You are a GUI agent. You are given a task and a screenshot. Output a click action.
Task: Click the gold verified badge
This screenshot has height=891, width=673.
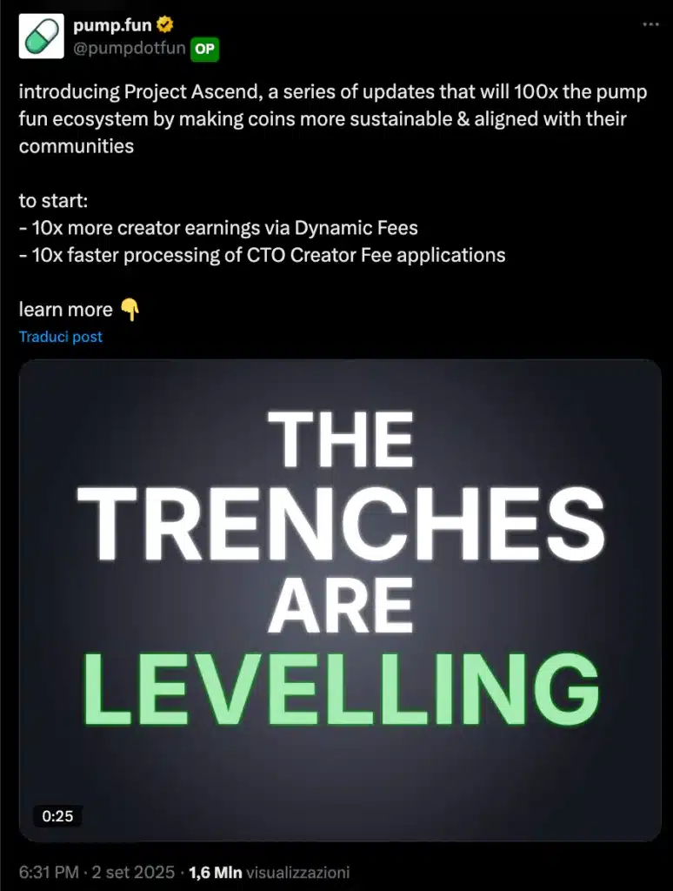point(164,25)
